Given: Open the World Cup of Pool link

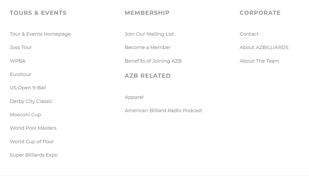Looking at the screenshot, I should point(31,142).
